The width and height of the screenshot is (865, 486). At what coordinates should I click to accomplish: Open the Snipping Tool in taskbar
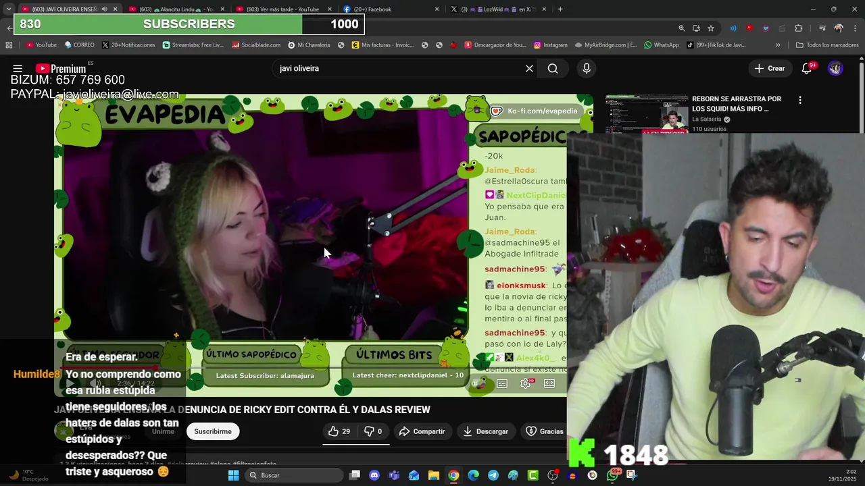tap(632, 475)
